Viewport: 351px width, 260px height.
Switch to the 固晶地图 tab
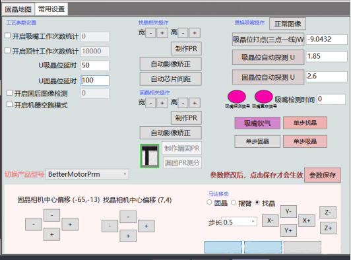click(18, 9)
